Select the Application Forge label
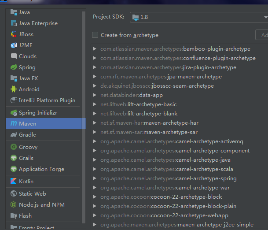 click(x=41, y=169)
